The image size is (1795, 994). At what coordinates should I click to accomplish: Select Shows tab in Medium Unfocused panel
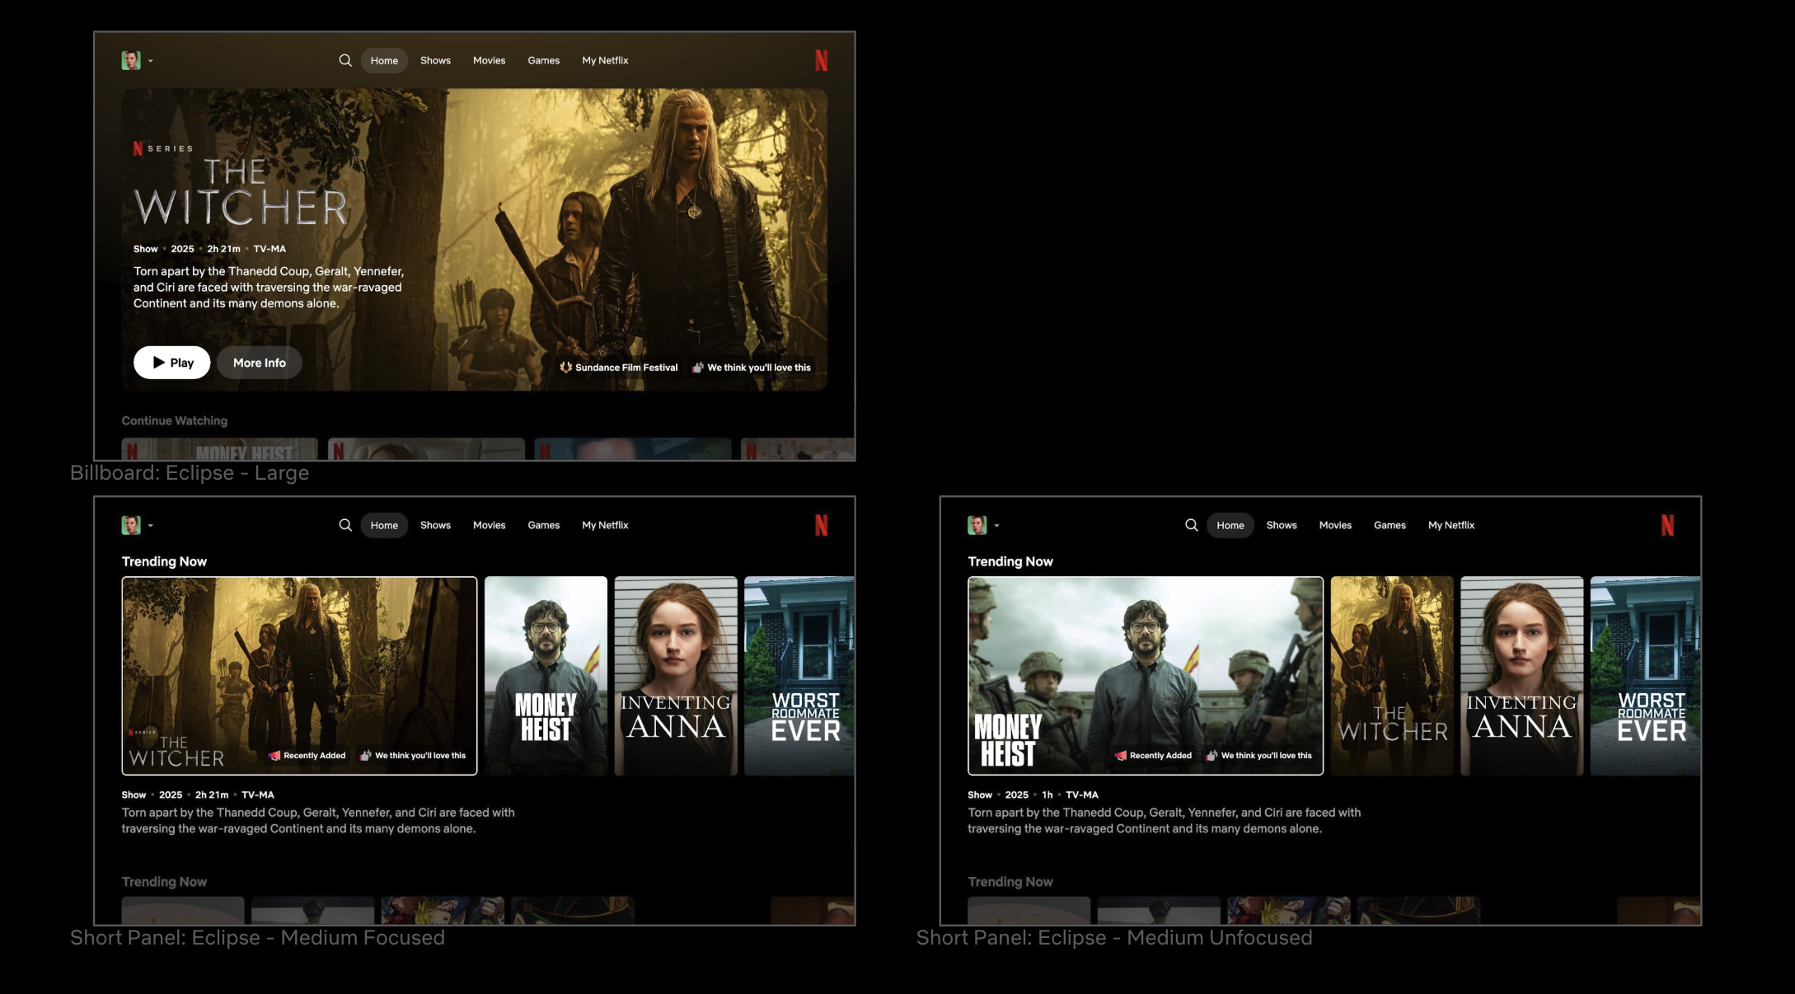[1282, 525]
